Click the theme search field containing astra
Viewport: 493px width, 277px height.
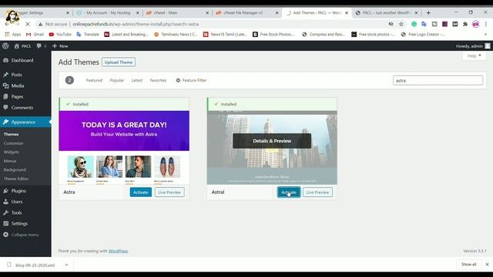click(x=438, y=80)
